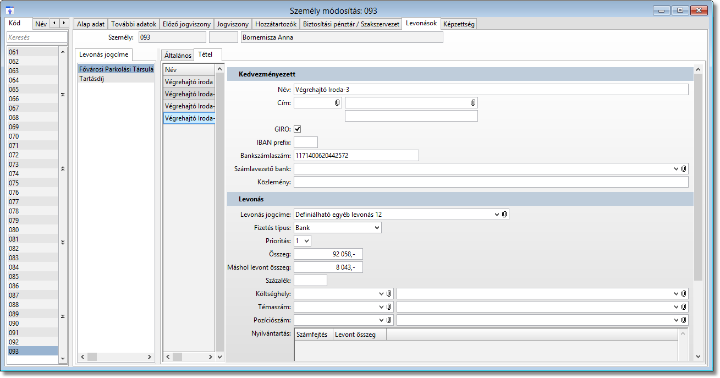
Task: Jump to first record with the double-up arrow
Action: click(63, 95)
